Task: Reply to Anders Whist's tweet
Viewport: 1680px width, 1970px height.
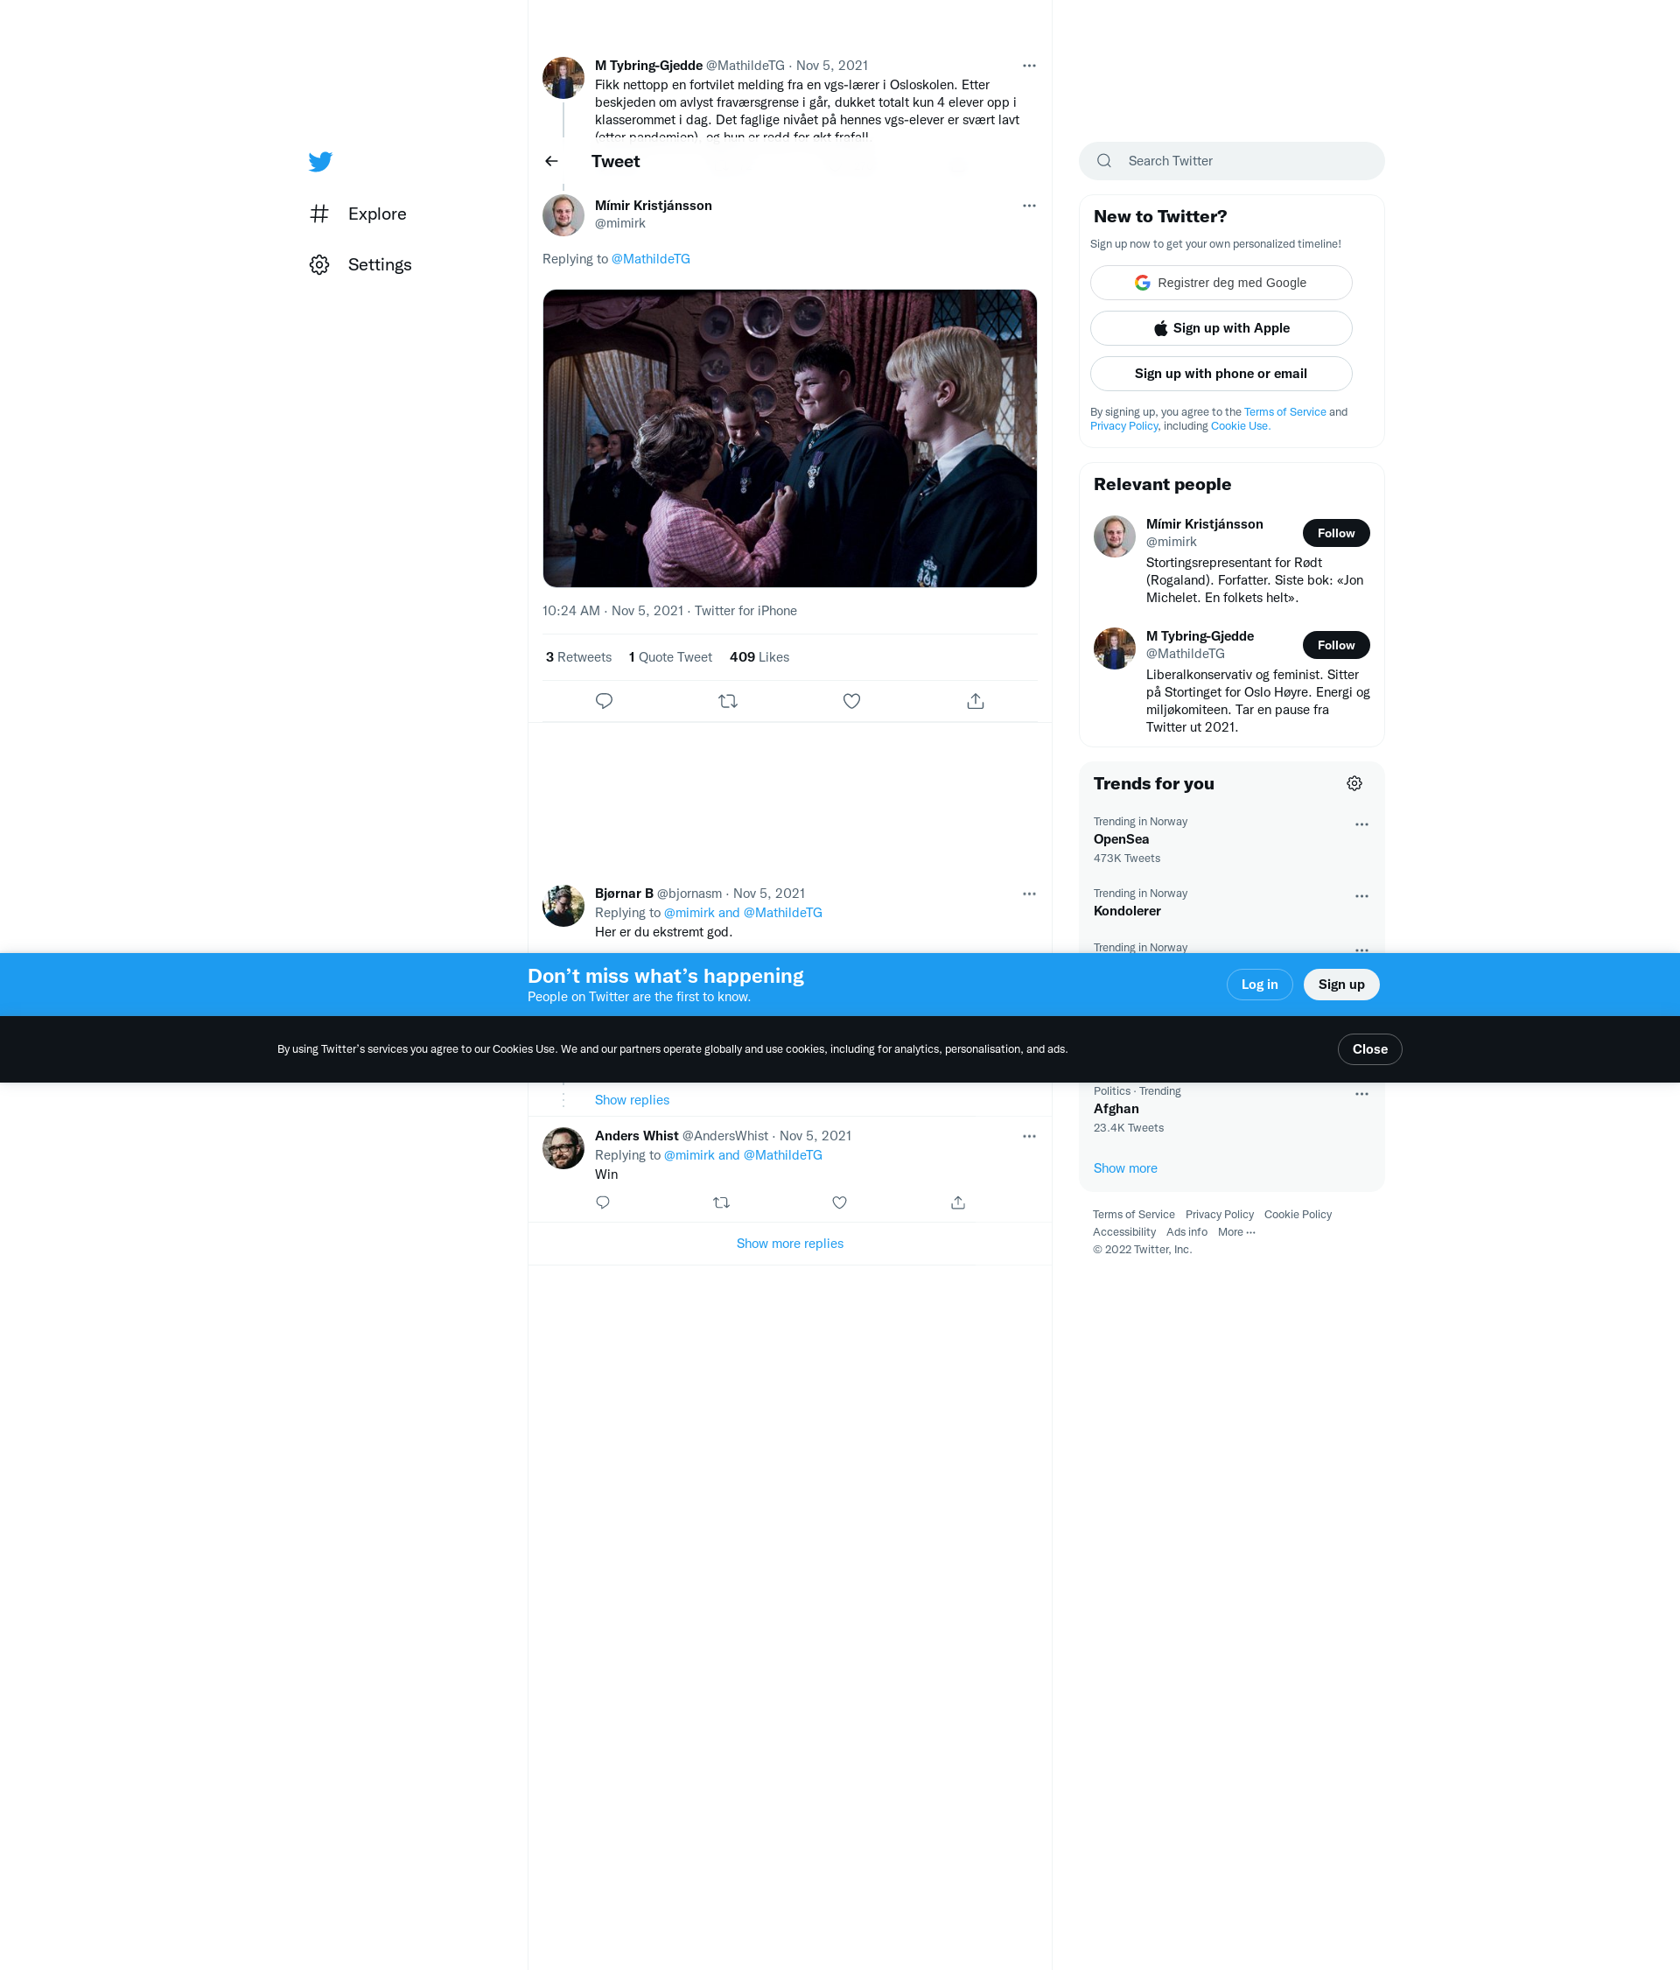Action: (x=603, y=1202)
